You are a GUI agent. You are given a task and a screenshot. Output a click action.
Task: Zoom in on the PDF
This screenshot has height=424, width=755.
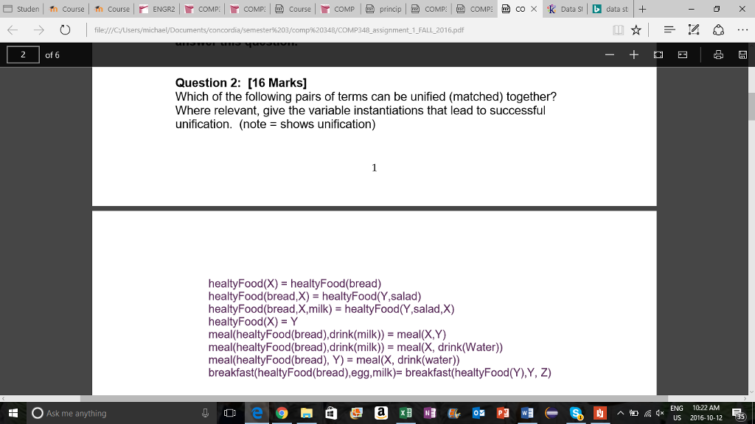633,54
